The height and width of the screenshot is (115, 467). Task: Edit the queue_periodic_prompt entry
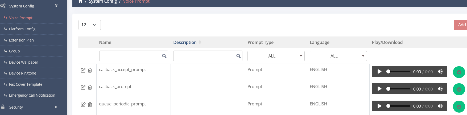[83, 105]
